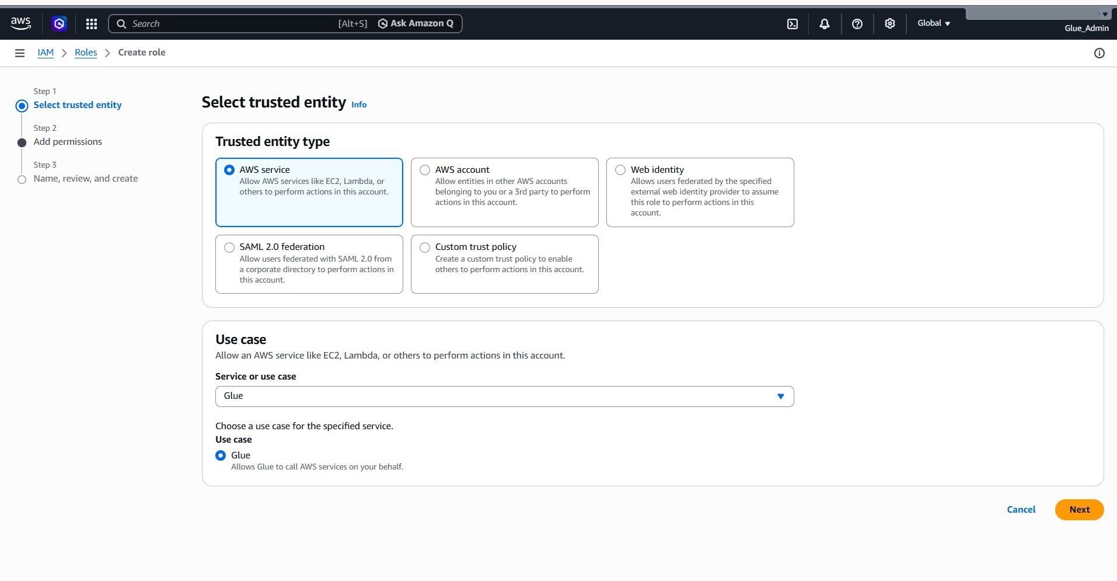Click the search magnifier icon
The width and height of the screenshot is (1117, 581).
121,24
